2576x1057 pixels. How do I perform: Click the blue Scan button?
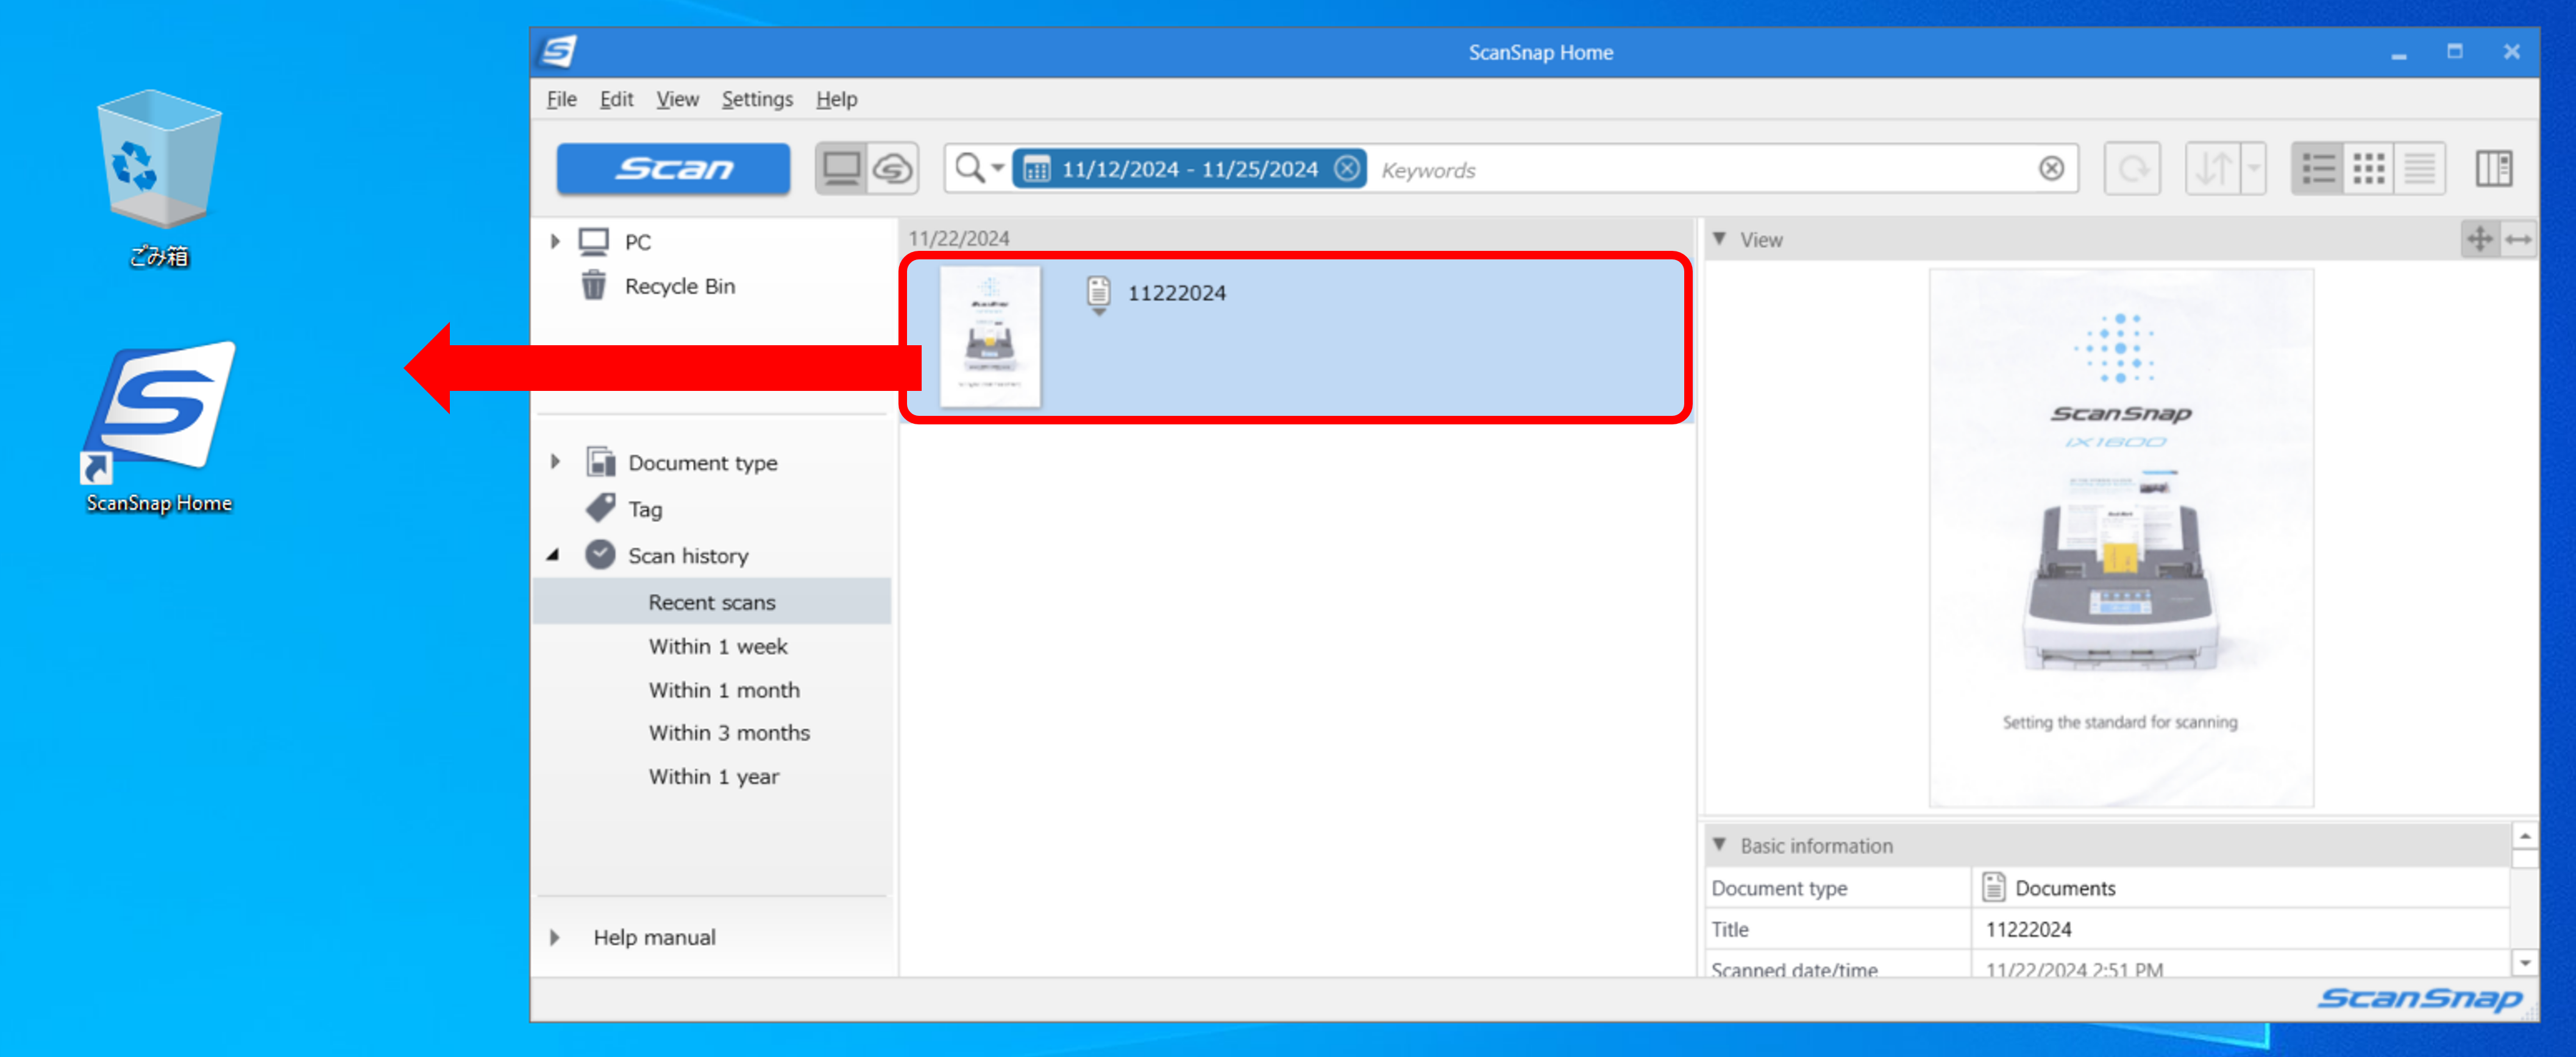pyautogui.click(x=672, y=169)
